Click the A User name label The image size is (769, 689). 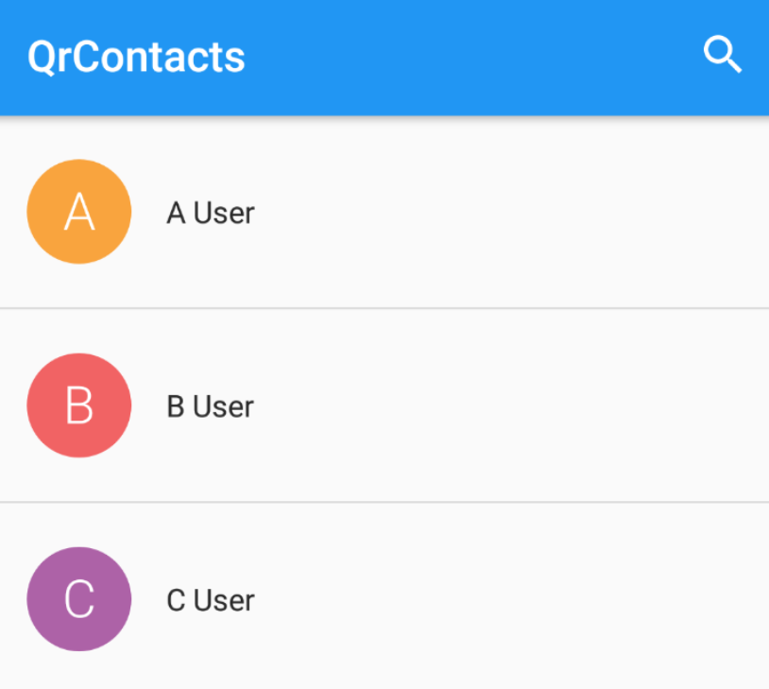pos(210,213)
